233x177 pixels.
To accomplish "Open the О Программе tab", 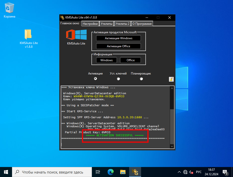I will (x=142, y=23).
